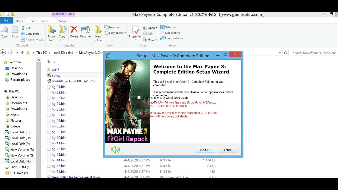Click Select none in ribbon
Image resolution: width=338 pixels, height=190 pixels.
pyautogui.click(x=170, y=33)
